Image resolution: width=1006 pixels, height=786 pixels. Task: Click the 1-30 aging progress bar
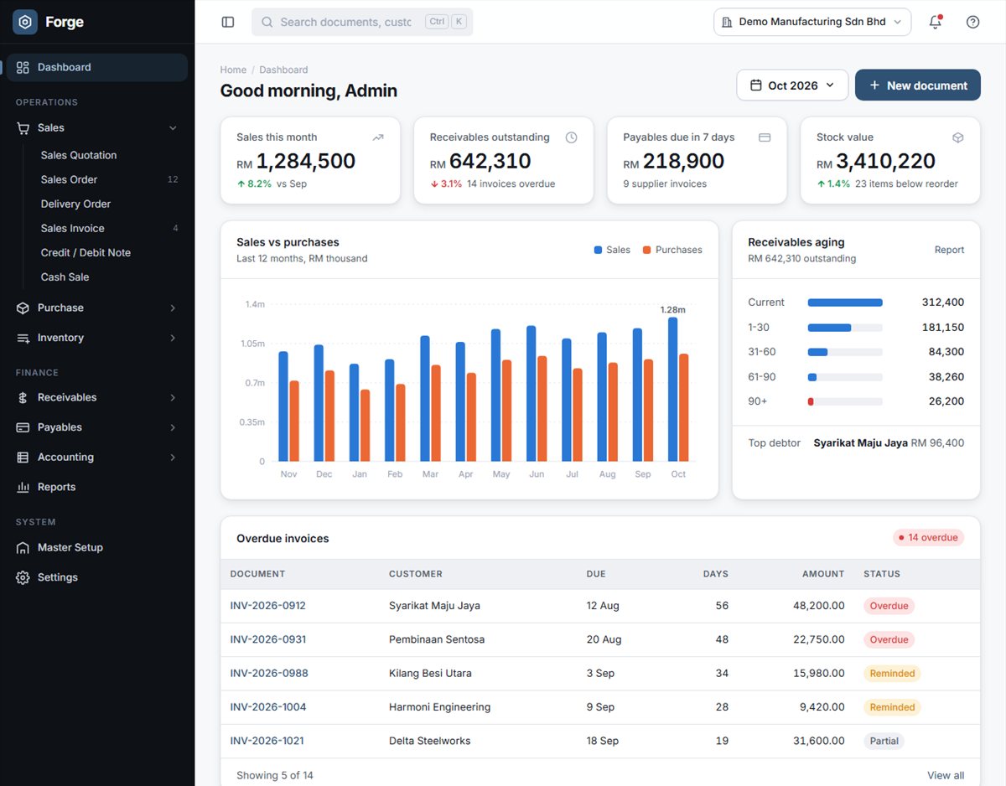pos(845,328)
